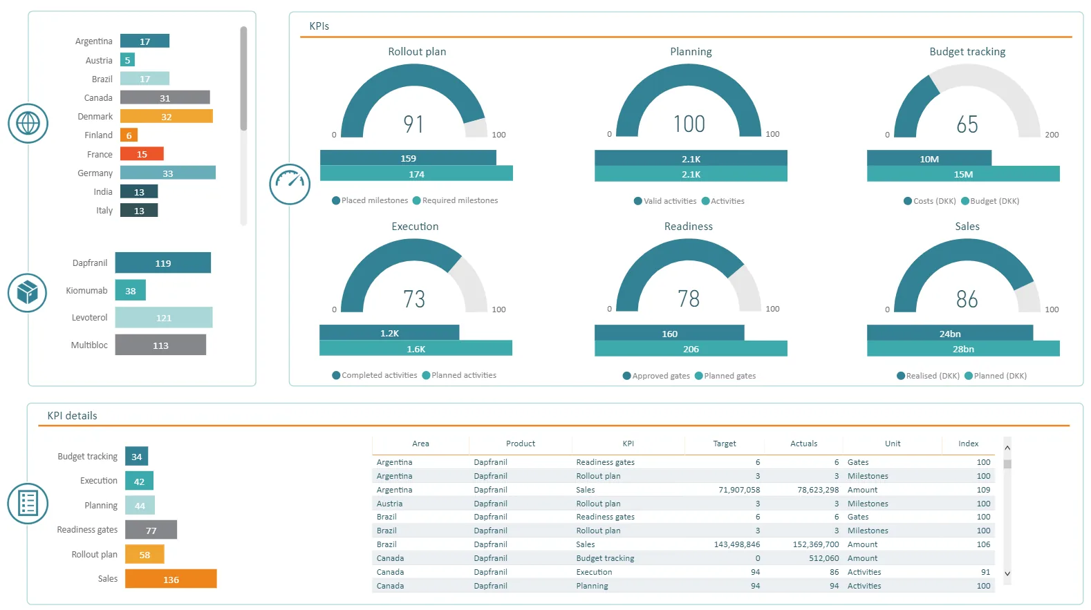
Task: Click the globe country filter icon
Action: click(28, 124)
